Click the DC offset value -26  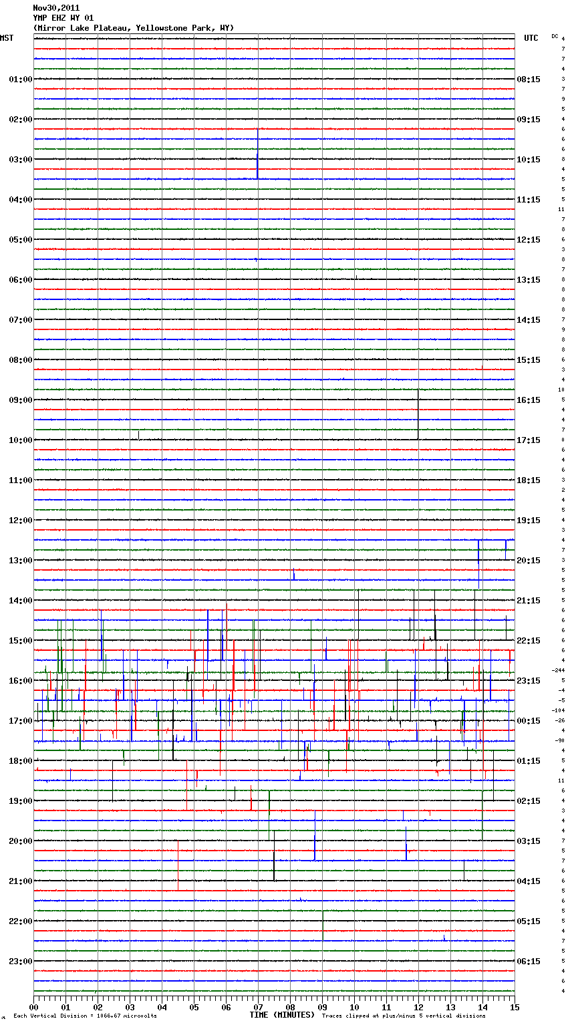tap(560, 720)
